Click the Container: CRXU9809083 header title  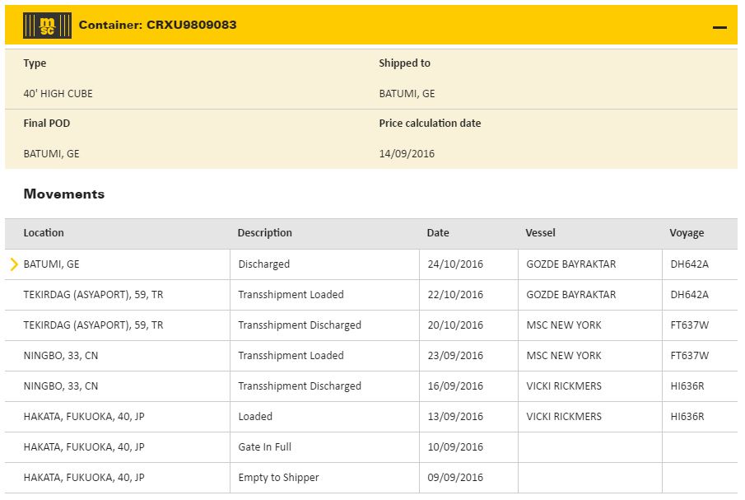tap(157, 25)
